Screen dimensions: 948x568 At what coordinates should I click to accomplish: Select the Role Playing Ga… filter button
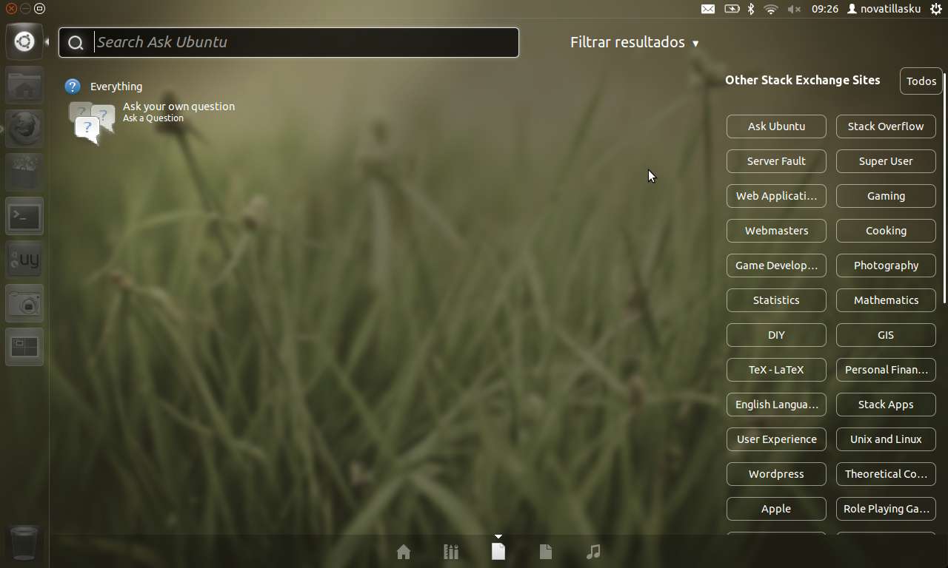pyautogui.click(x=886, y=509)
